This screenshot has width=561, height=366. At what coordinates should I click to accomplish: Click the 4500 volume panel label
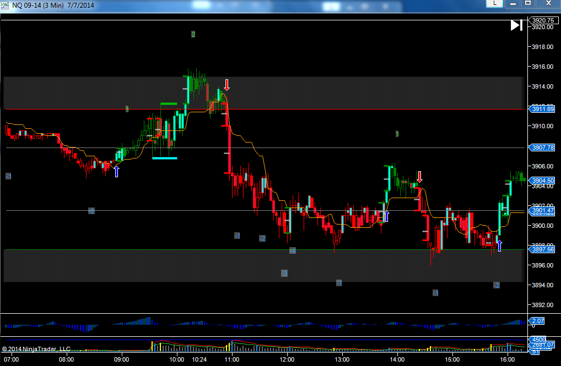pos(538,340)
